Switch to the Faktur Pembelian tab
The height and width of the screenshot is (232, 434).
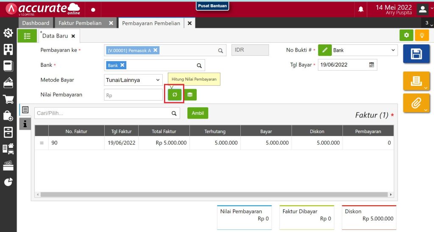pos(80,23)
